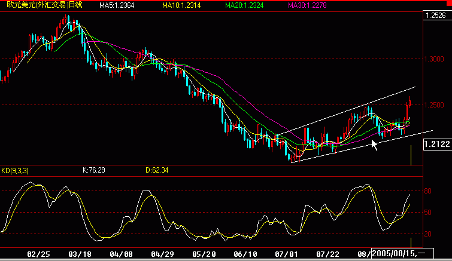Click the 07/22 date label
452x261 pixels.
[327, 254]
